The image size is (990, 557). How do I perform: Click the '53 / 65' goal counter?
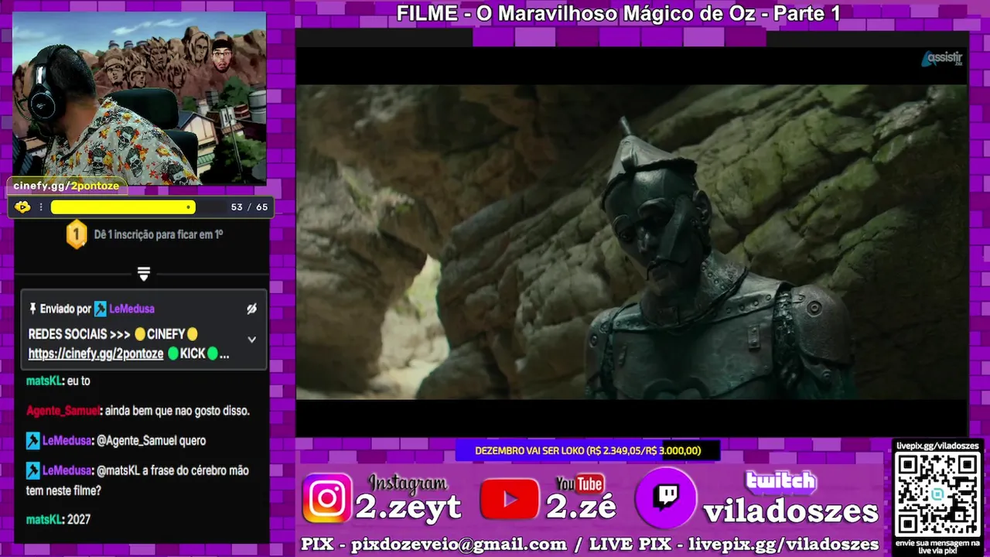click(x=249, y=207)
